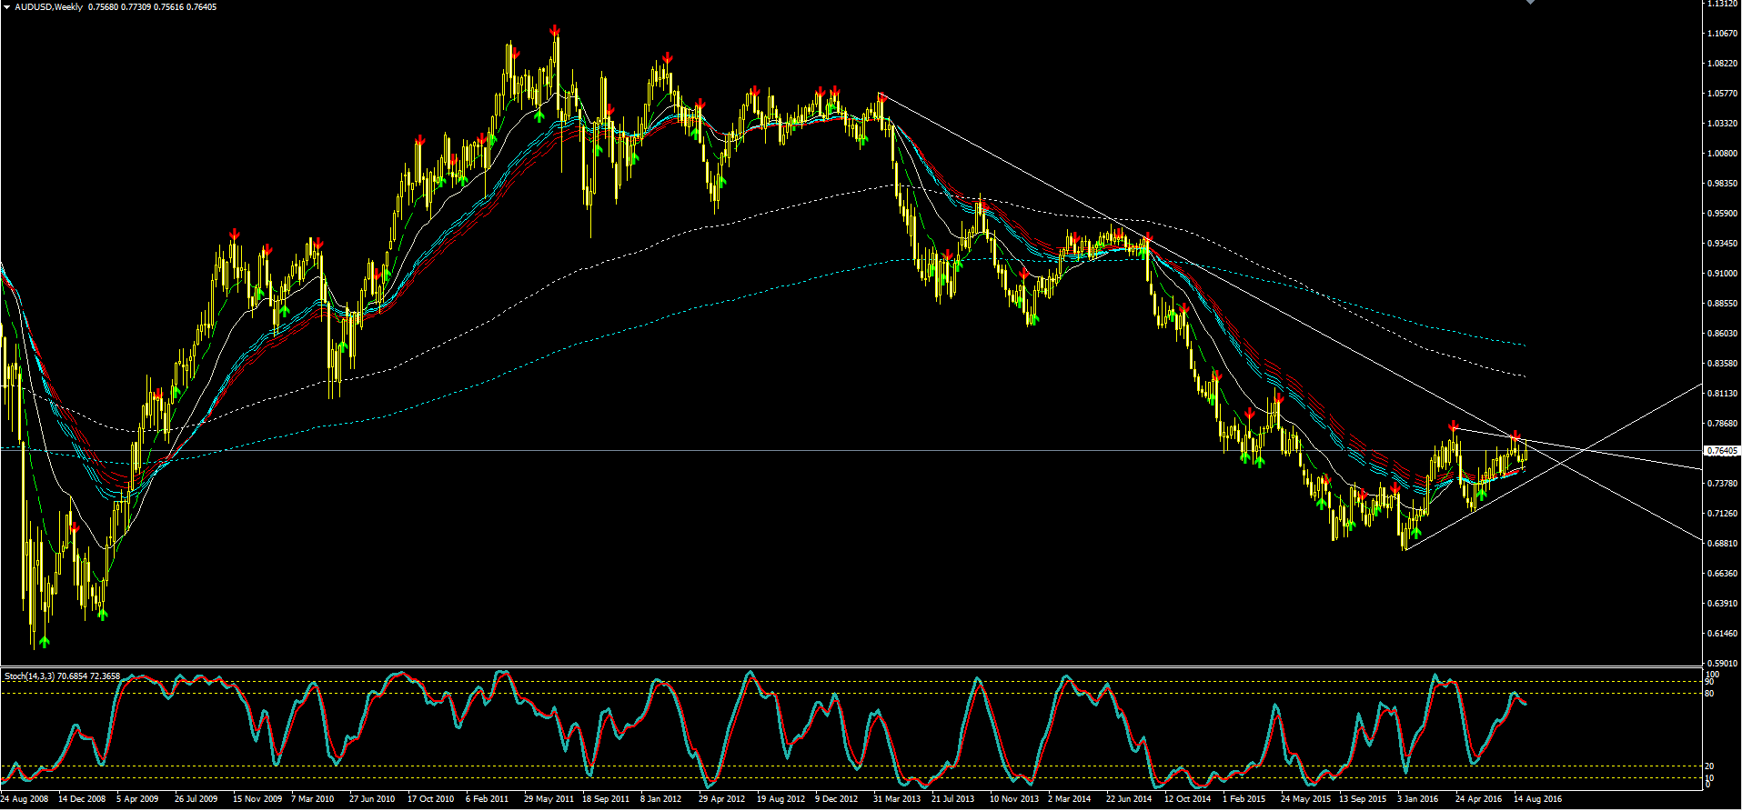Viewport: 1742px width, 811px height.
Task: Click the 18 Sep 2011 date label
Action: pyautogui.click(x=606, y=799)
